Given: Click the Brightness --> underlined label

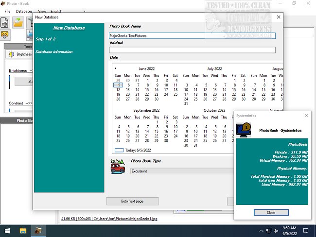Looking at the screenshot, I should coord(20,71).
